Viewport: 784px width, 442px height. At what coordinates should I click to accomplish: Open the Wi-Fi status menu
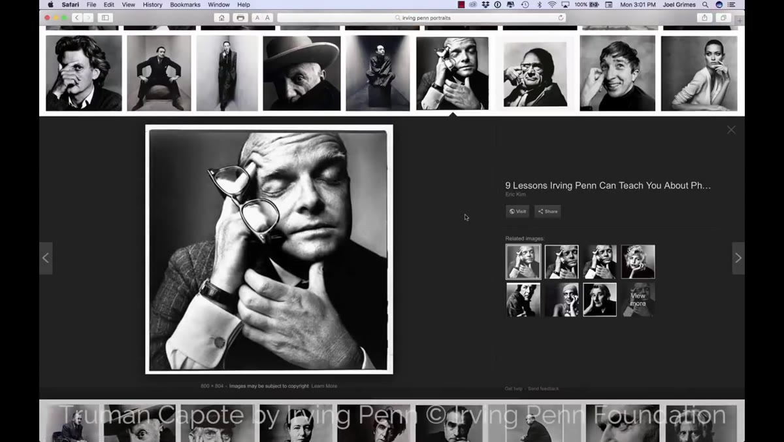click(552, 5)
